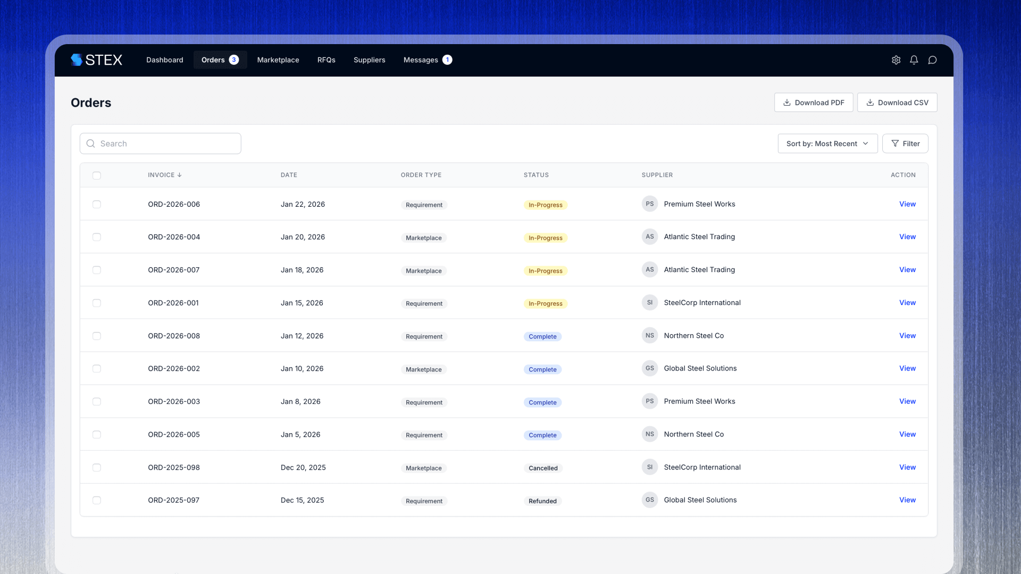The width and height of the screenshot is (1021, 574).
Task: Click the Invoice column sort arrow
Action: coord(180,175)
